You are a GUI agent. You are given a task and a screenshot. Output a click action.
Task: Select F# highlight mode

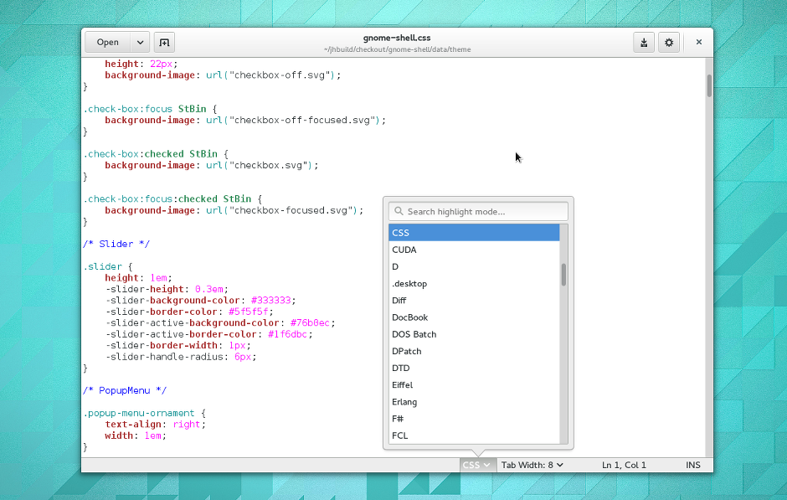coord(474,419)
